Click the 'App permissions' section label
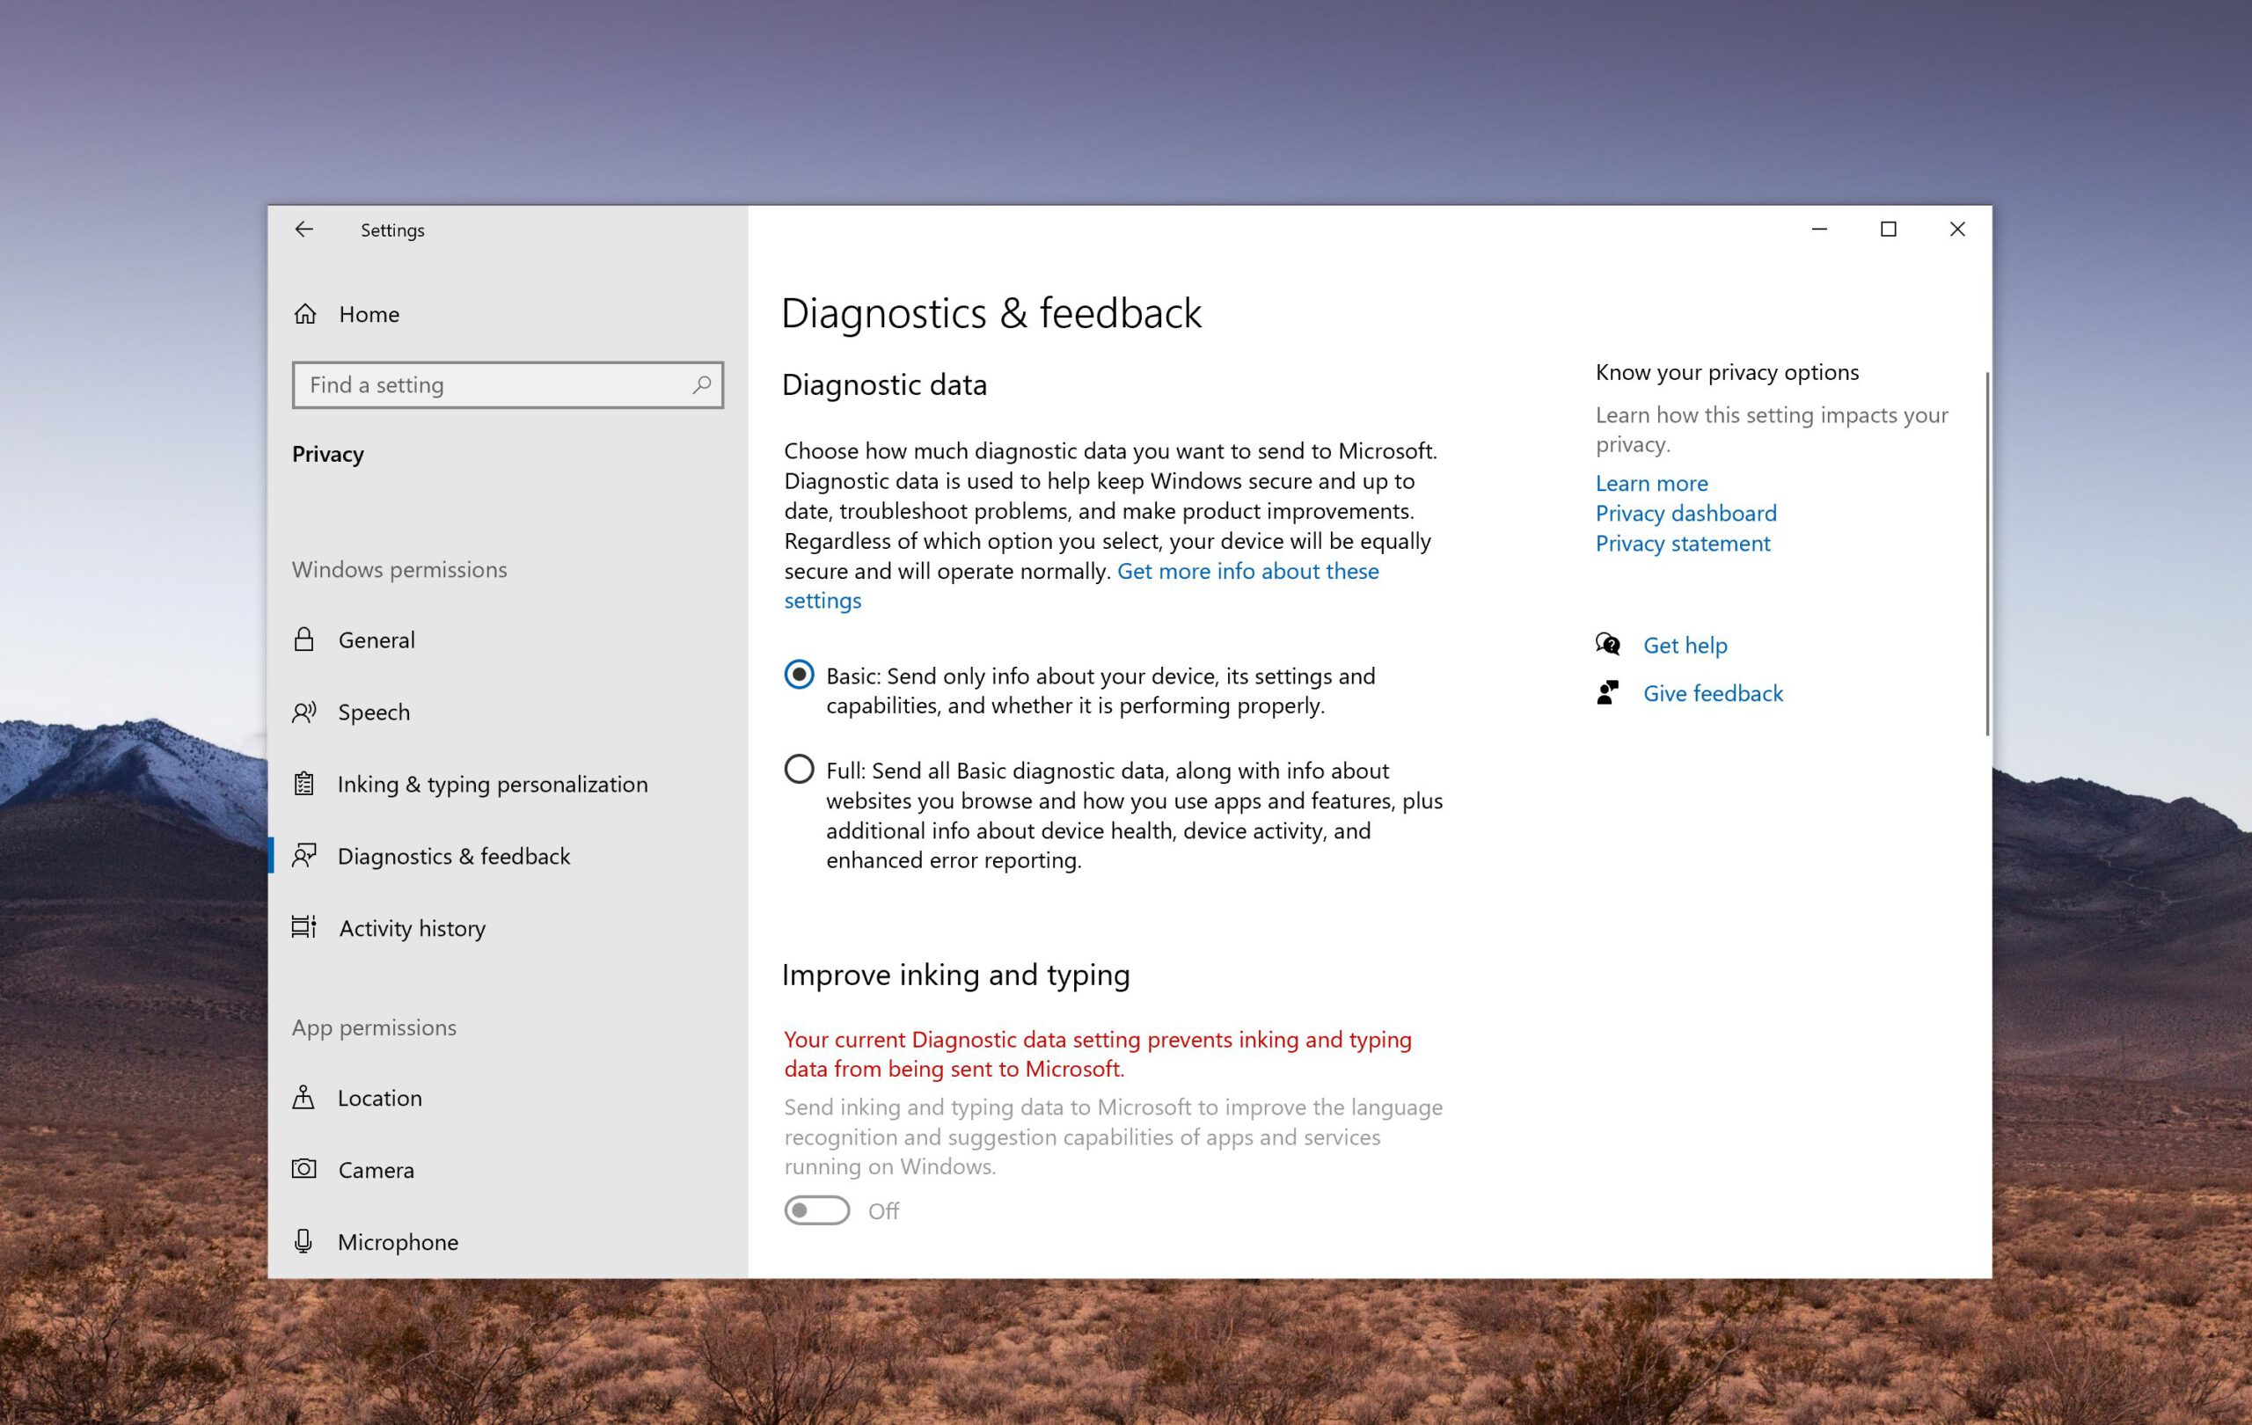 (374, 1027)
